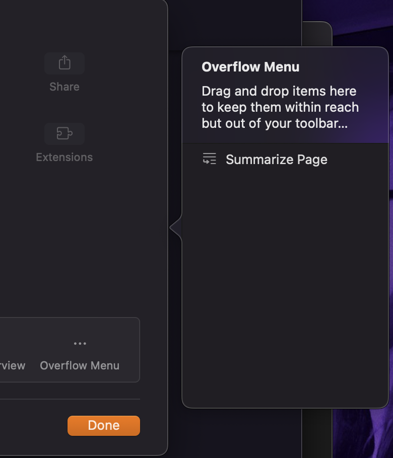Image resolution: width=393 pixels, height=458 pixels.
Task: Click the 'out of your toolbar...' text line
Action: 275,124
